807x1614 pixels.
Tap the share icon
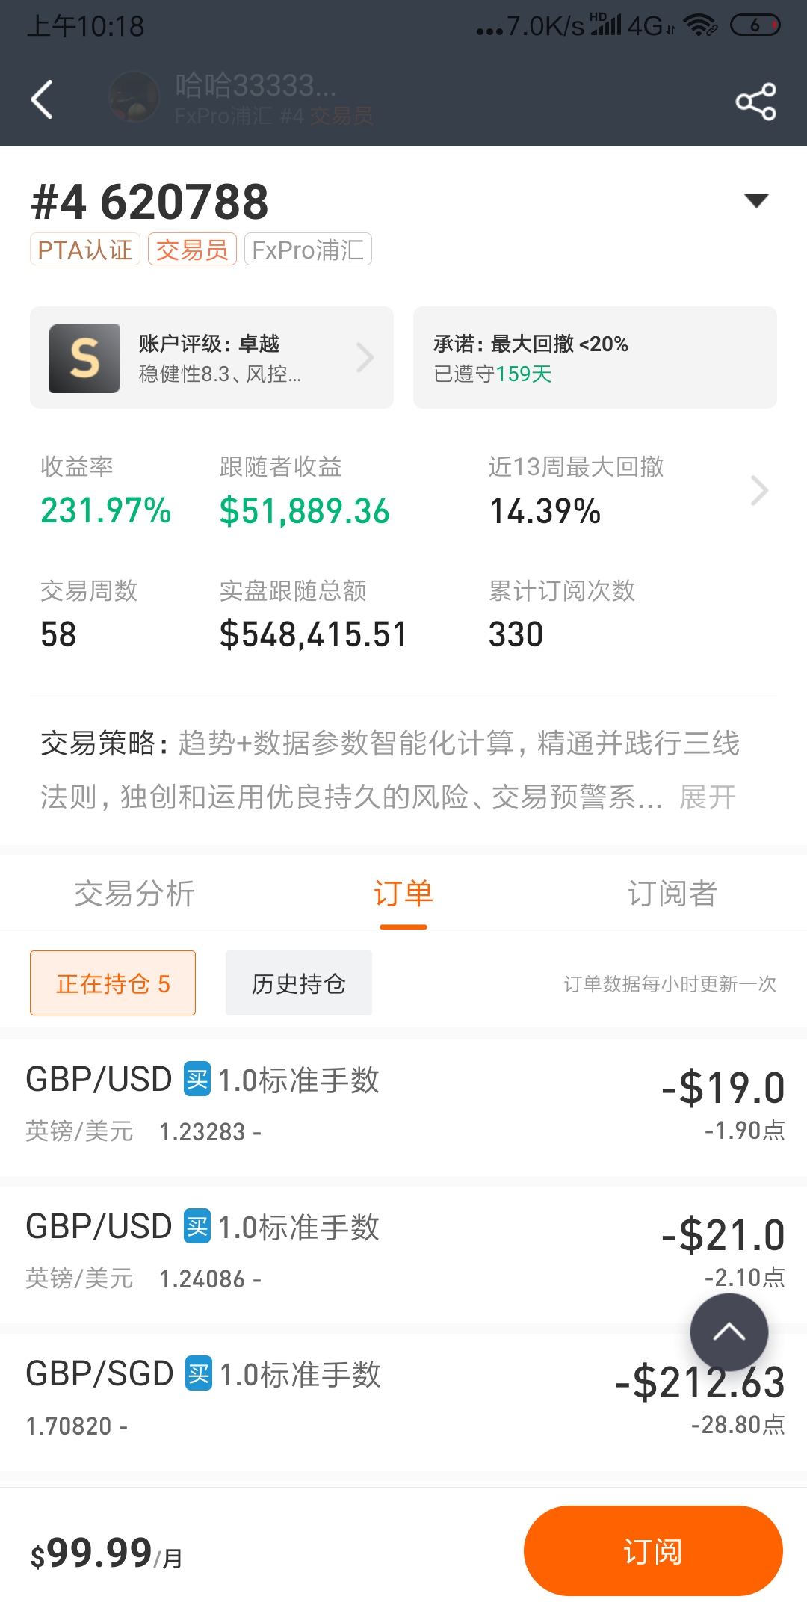[755, 102]
